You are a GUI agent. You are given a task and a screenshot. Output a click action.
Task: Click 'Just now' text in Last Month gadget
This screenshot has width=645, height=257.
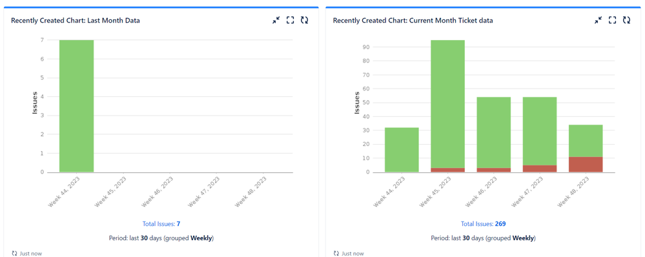(31, 254)
